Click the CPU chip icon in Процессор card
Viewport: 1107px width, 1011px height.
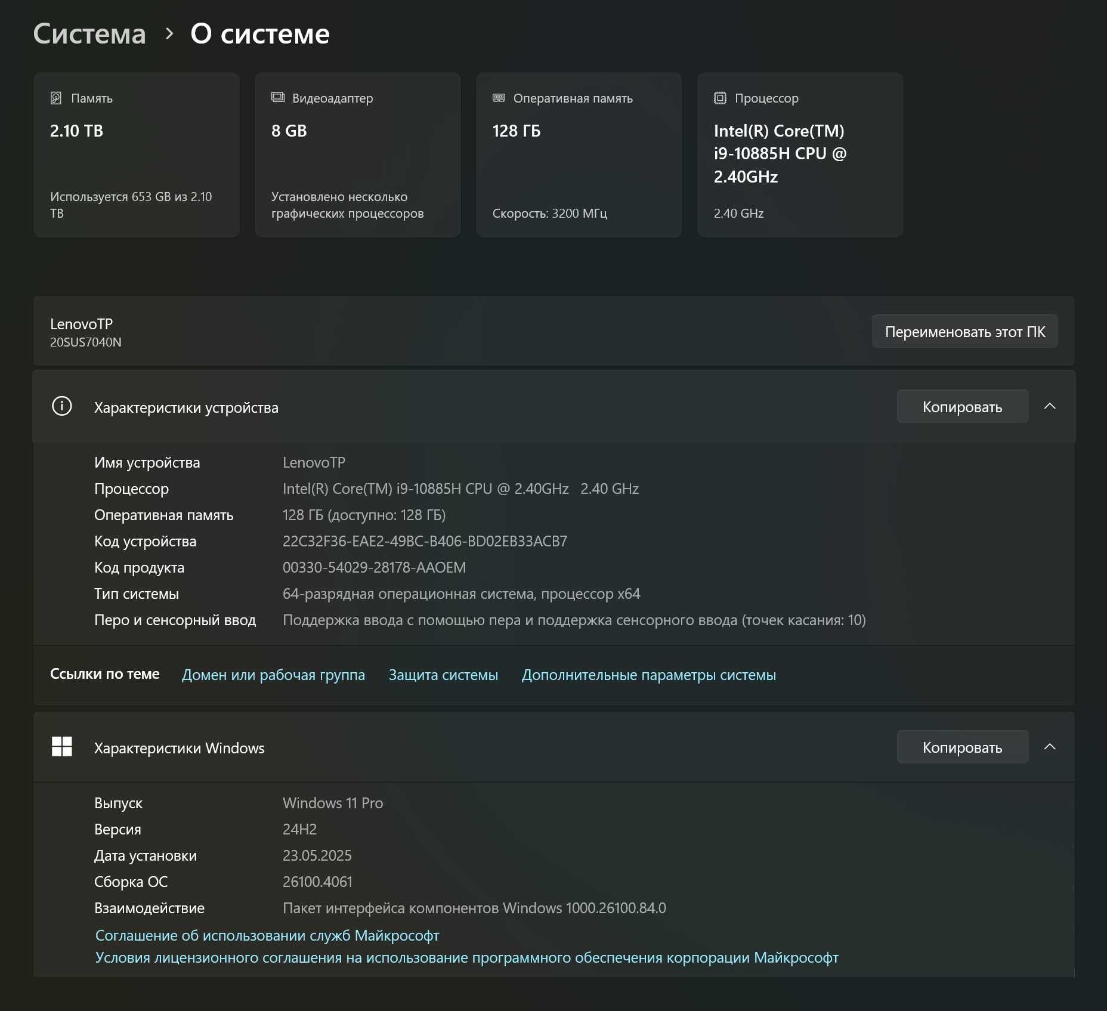[x=720, y=98]
